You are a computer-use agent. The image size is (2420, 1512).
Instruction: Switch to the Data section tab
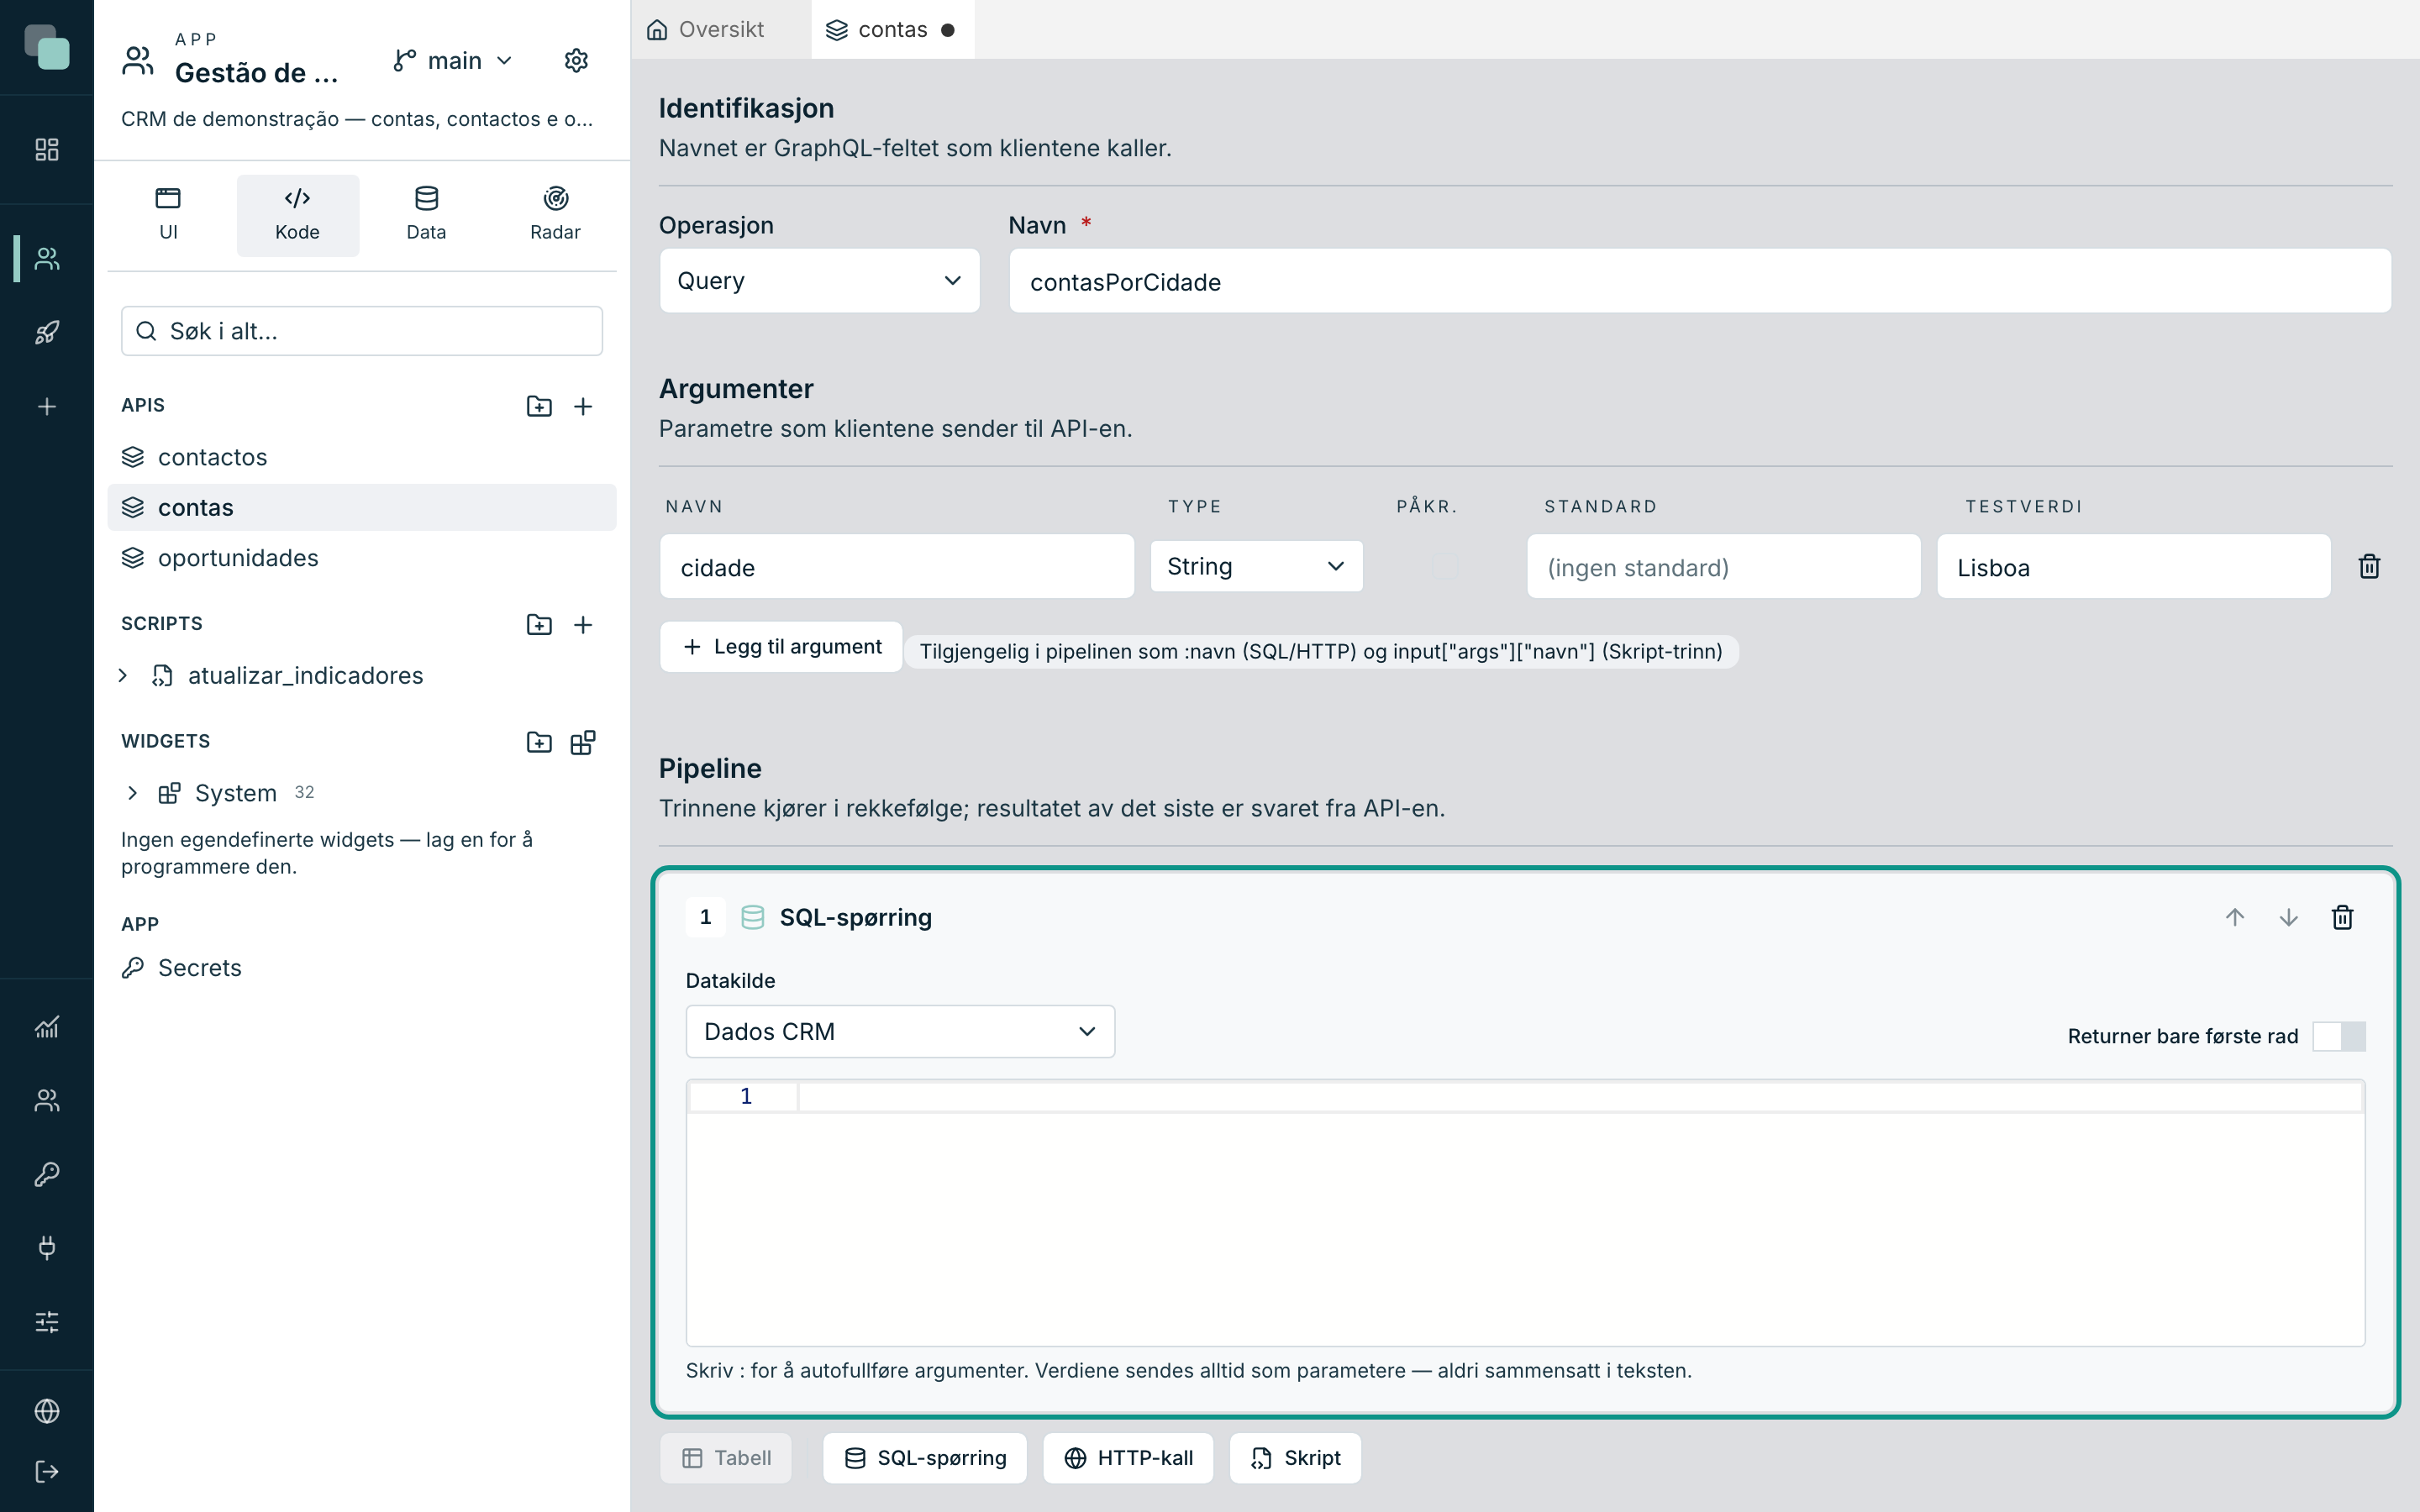426,214
